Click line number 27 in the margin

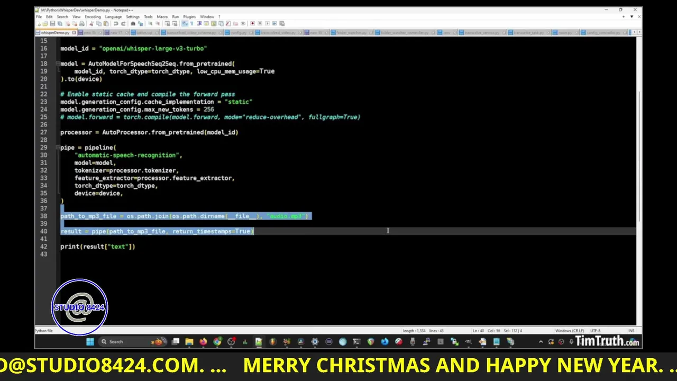(x=43, y=132)
